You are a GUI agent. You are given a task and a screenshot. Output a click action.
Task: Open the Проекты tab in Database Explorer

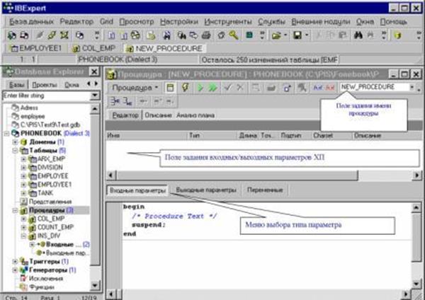44,84
